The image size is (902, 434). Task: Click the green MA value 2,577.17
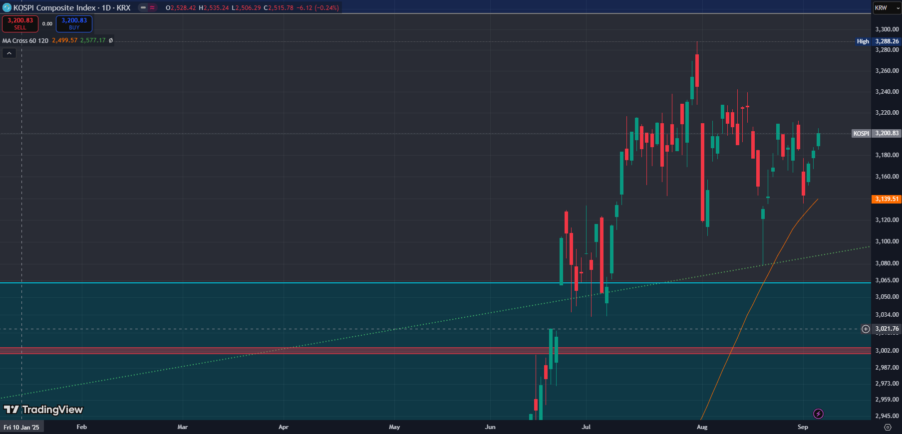pos(93,40)
